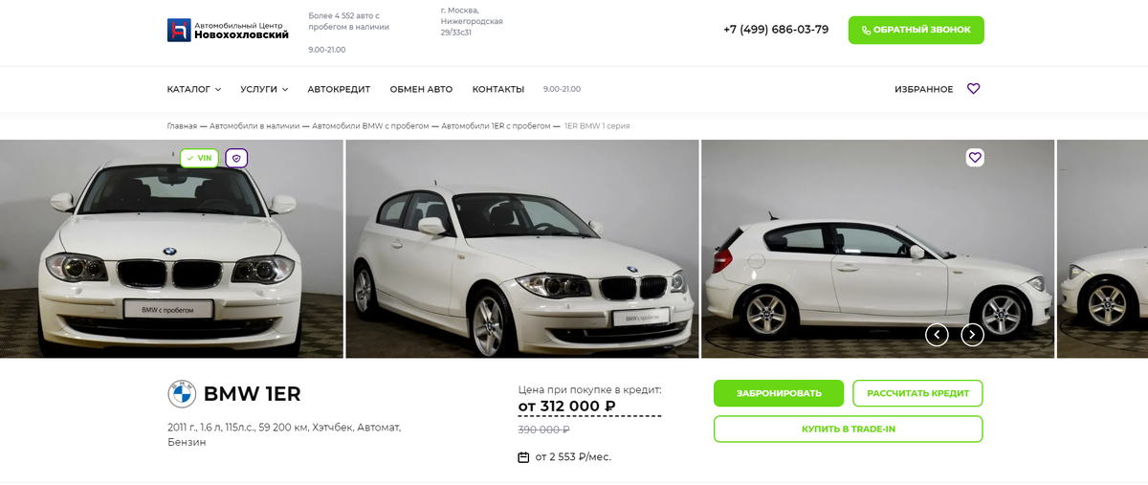
Task: Toggle favorite heart on the car gallery
Action: 975,157
